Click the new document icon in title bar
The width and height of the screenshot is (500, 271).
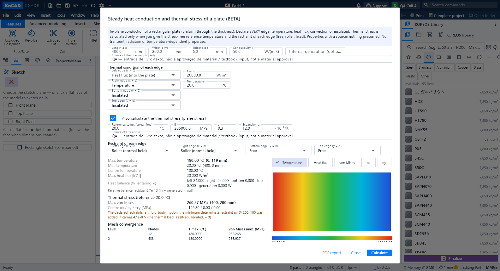point(51,5)
